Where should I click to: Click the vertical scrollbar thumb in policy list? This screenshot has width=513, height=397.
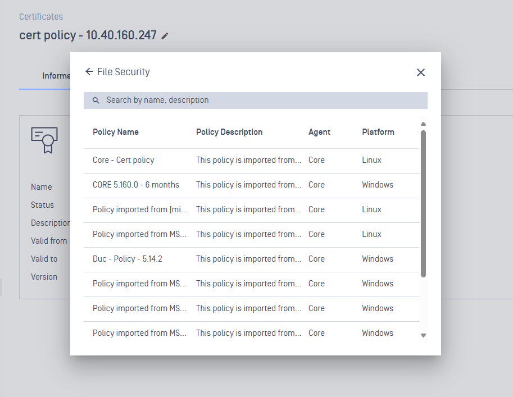423,202
